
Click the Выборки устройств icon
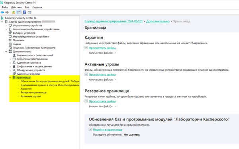10,33
